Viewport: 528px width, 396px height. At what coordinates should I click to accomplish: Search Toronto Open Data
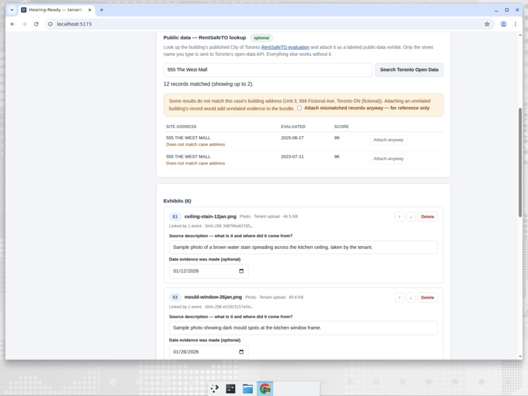click(x=409, y=70)
